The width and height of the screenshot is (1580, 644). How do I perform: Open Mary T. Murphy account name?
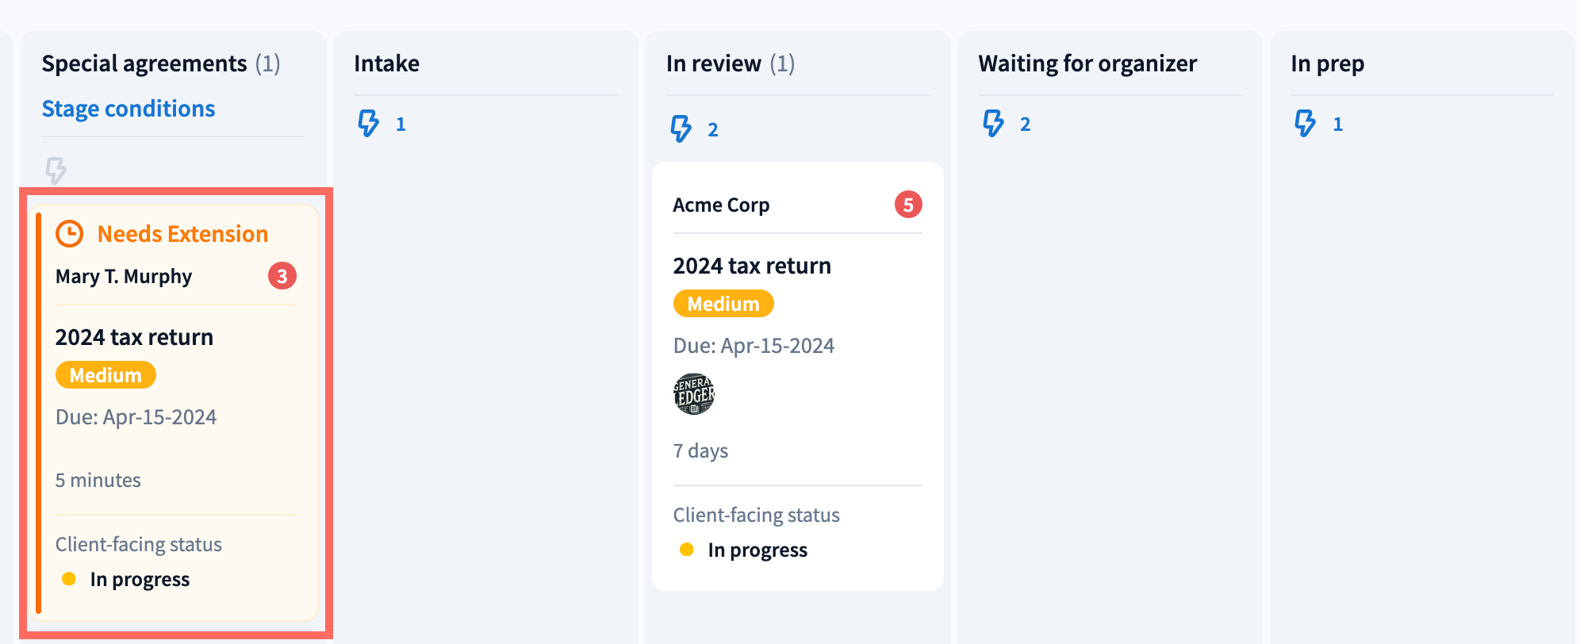click(x=124, y=276)
